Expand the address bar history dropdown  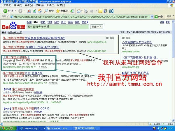(152, 17)
